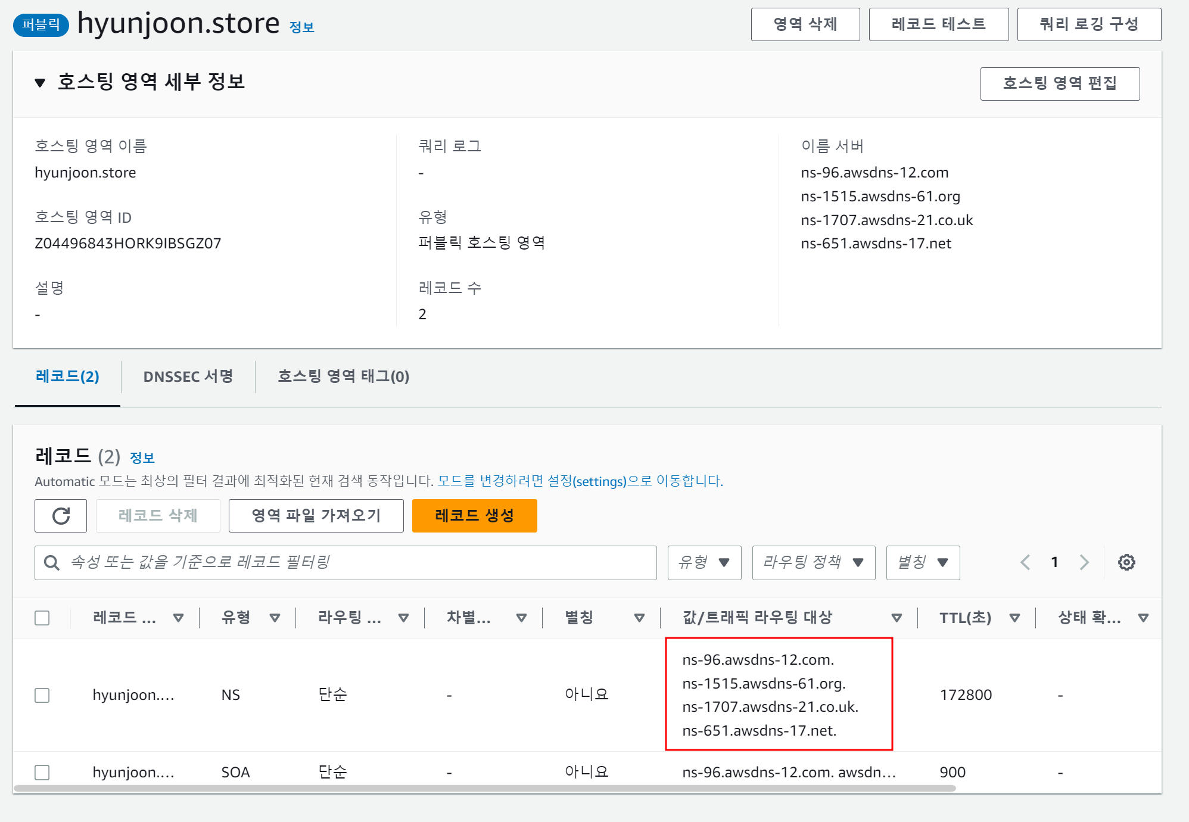Click the refresh records icon button

(x=61, y=516)
